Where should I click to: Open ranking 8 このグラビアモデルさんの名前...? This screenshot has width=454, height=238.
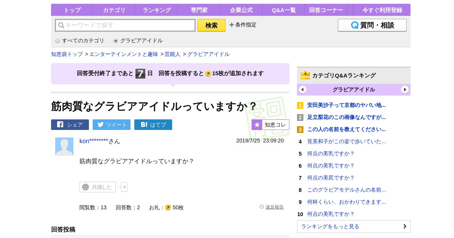click(347, 190)
